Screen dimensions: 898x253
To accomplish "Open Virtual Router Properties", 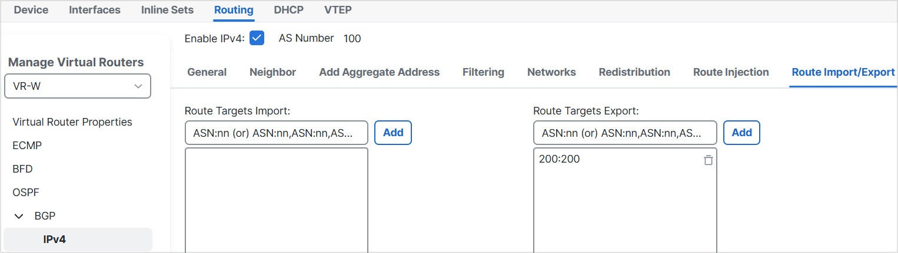I will click(72, 122).
